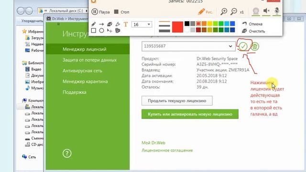Undo last drawing with Отмена
The width and height of the screenshot is (306, 172).
pyautogui.click(x=252, y=24)
